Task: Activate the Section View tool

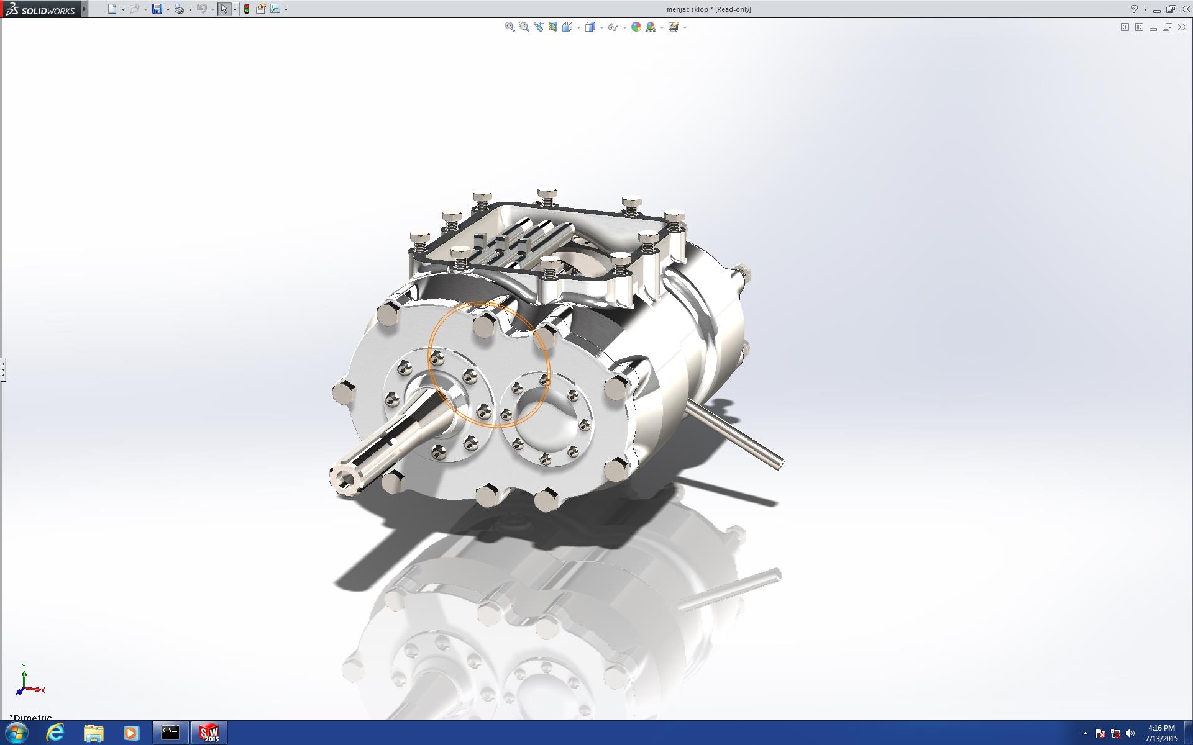Action: point(552,27)
